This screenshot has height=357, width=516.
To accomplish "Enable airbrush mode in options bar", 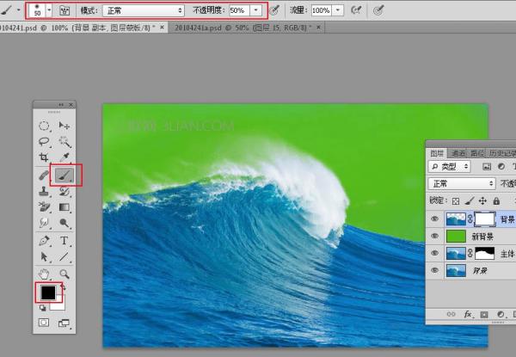I will click(x=356, y=10).
